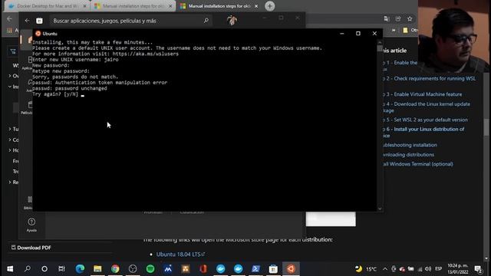Click the clock showing 10:24 p. m.

(x=457, y=266)
